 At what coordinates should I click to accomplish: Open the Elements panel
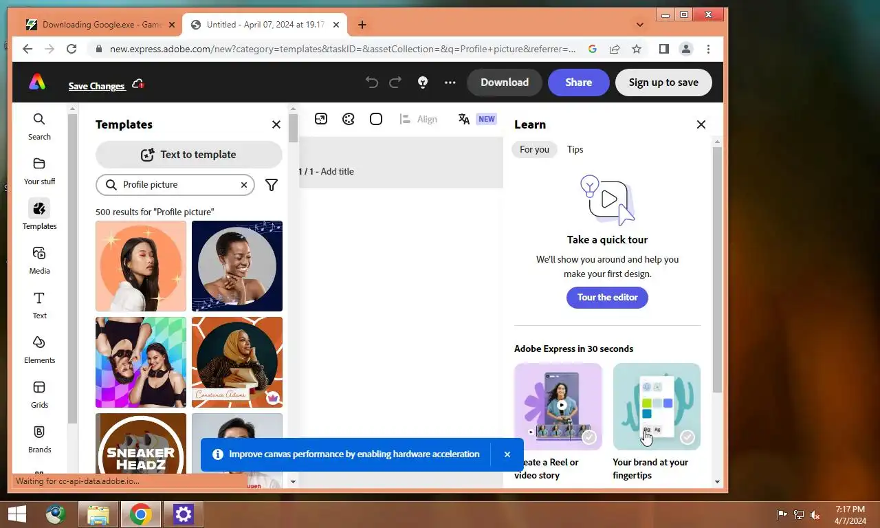point(39,350)
